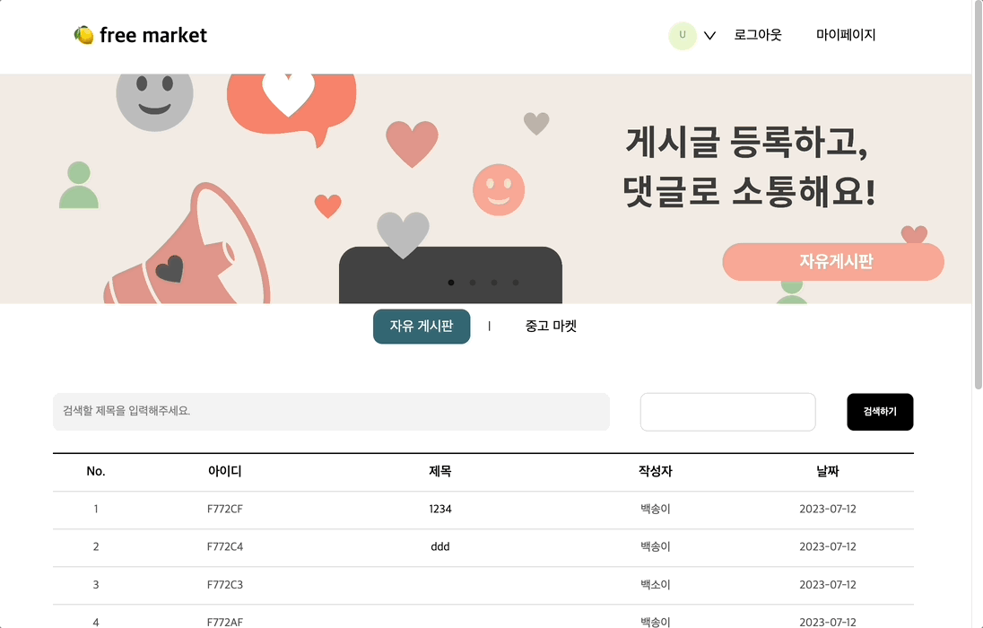Select the 자유 게시판 tab
The height and width of the screenshot is (628, 983).
tap(422, 326)
